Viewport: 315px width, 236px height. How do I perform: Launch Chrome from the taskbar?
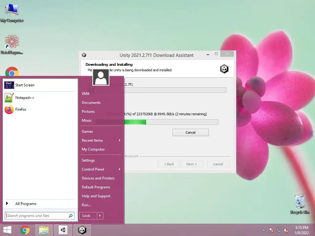25,230
